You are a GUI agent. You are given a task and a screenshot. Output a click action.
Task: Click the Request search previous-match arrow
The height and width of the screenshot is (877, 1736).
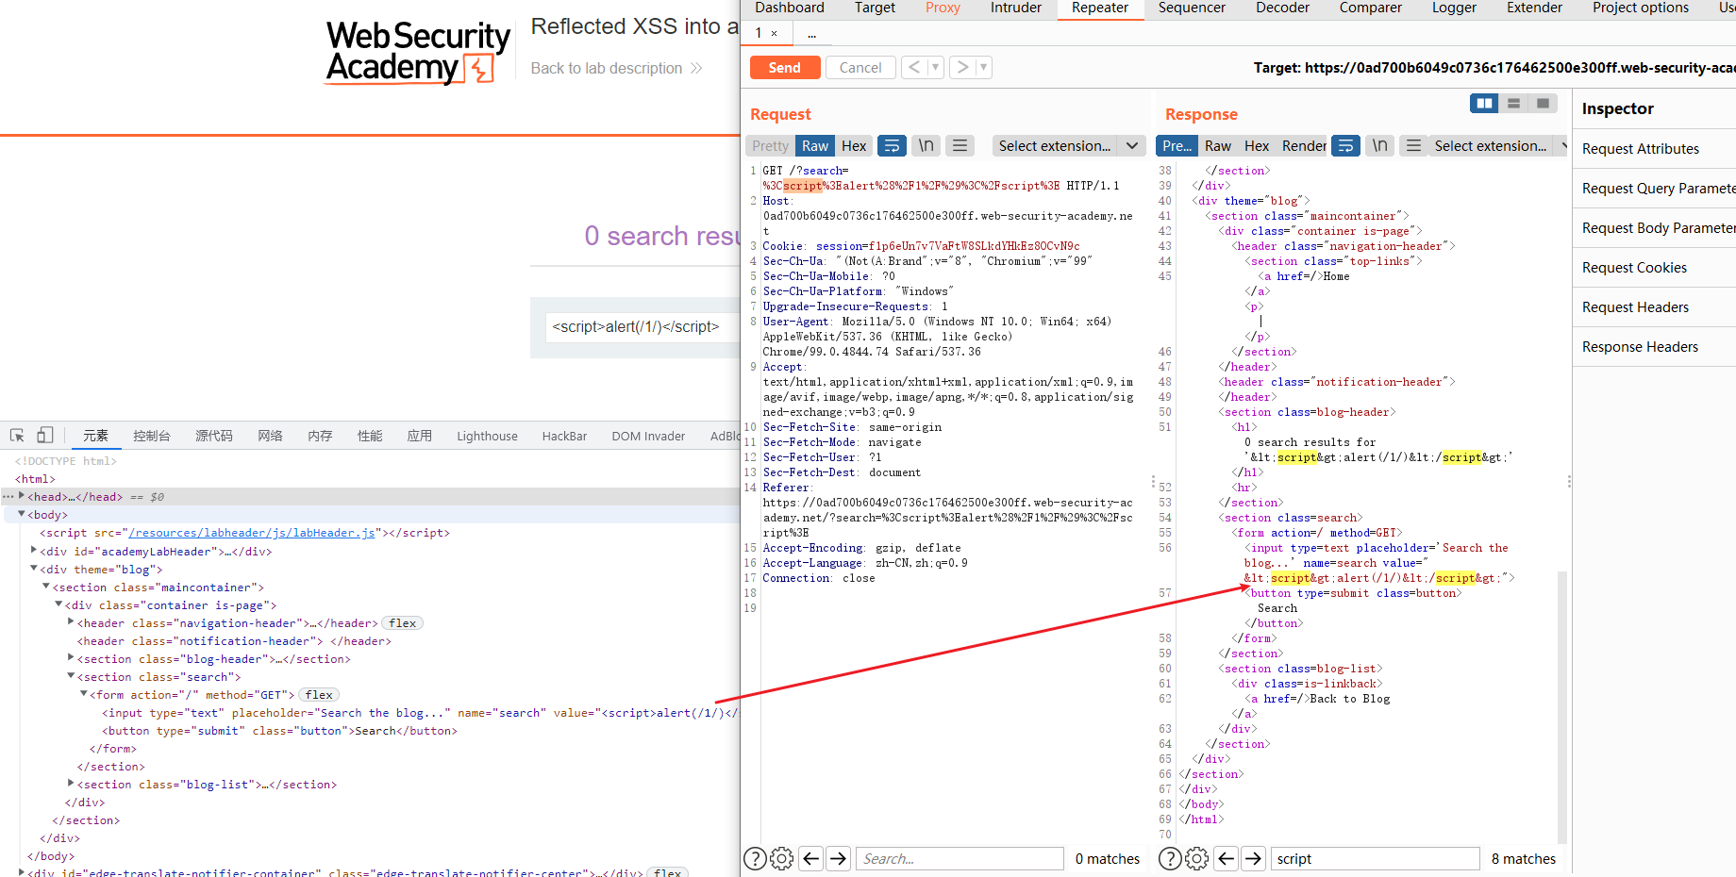click(x=810, y=858)
